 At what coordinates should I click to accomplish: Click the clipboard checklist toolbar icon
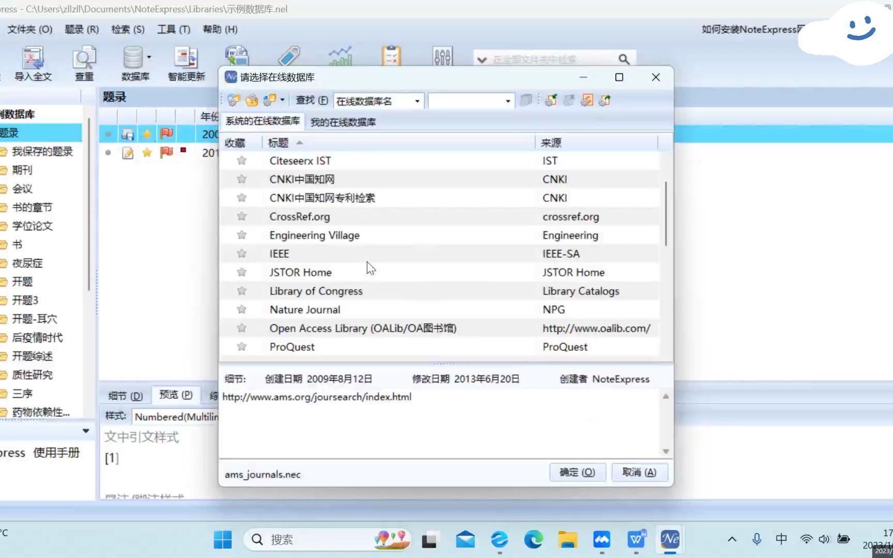coord(391,56)
